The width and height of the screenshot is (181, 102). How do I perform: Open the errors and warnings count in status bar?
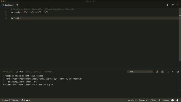click(26, 100)
